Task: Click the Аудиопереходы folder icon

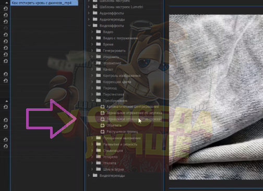Action: click(x=95, y=19)
